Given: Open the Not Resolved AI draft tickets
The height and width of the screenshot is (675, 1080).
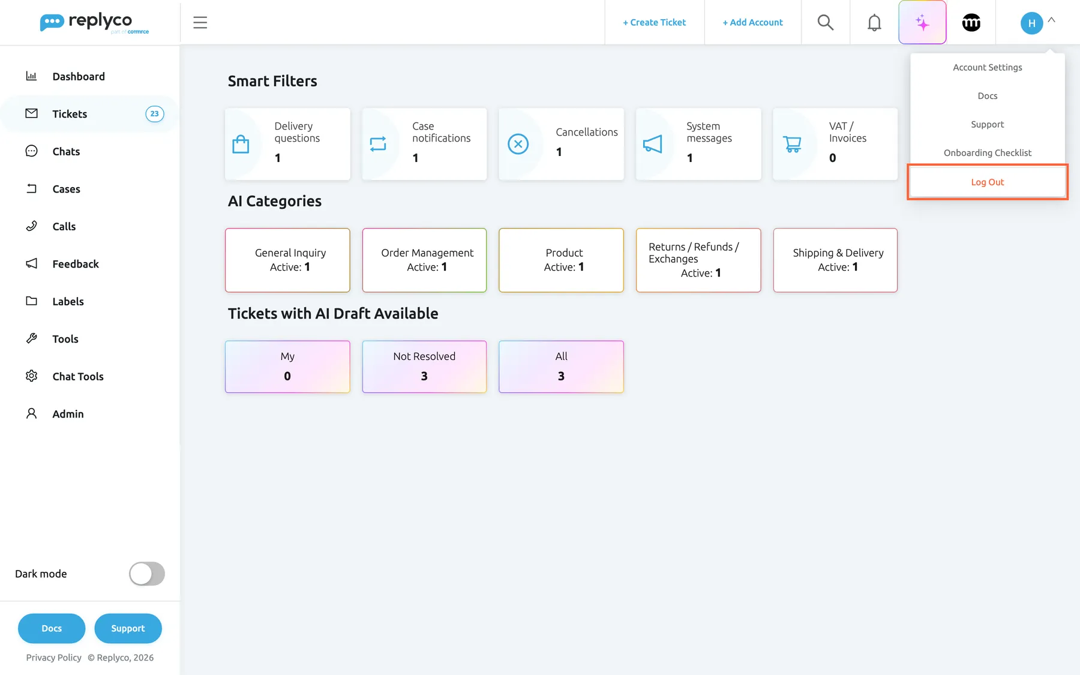Looking at the screenshot, I should 424,367.
